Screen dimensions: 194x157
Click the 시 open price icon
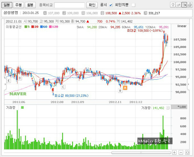point(45,13)
